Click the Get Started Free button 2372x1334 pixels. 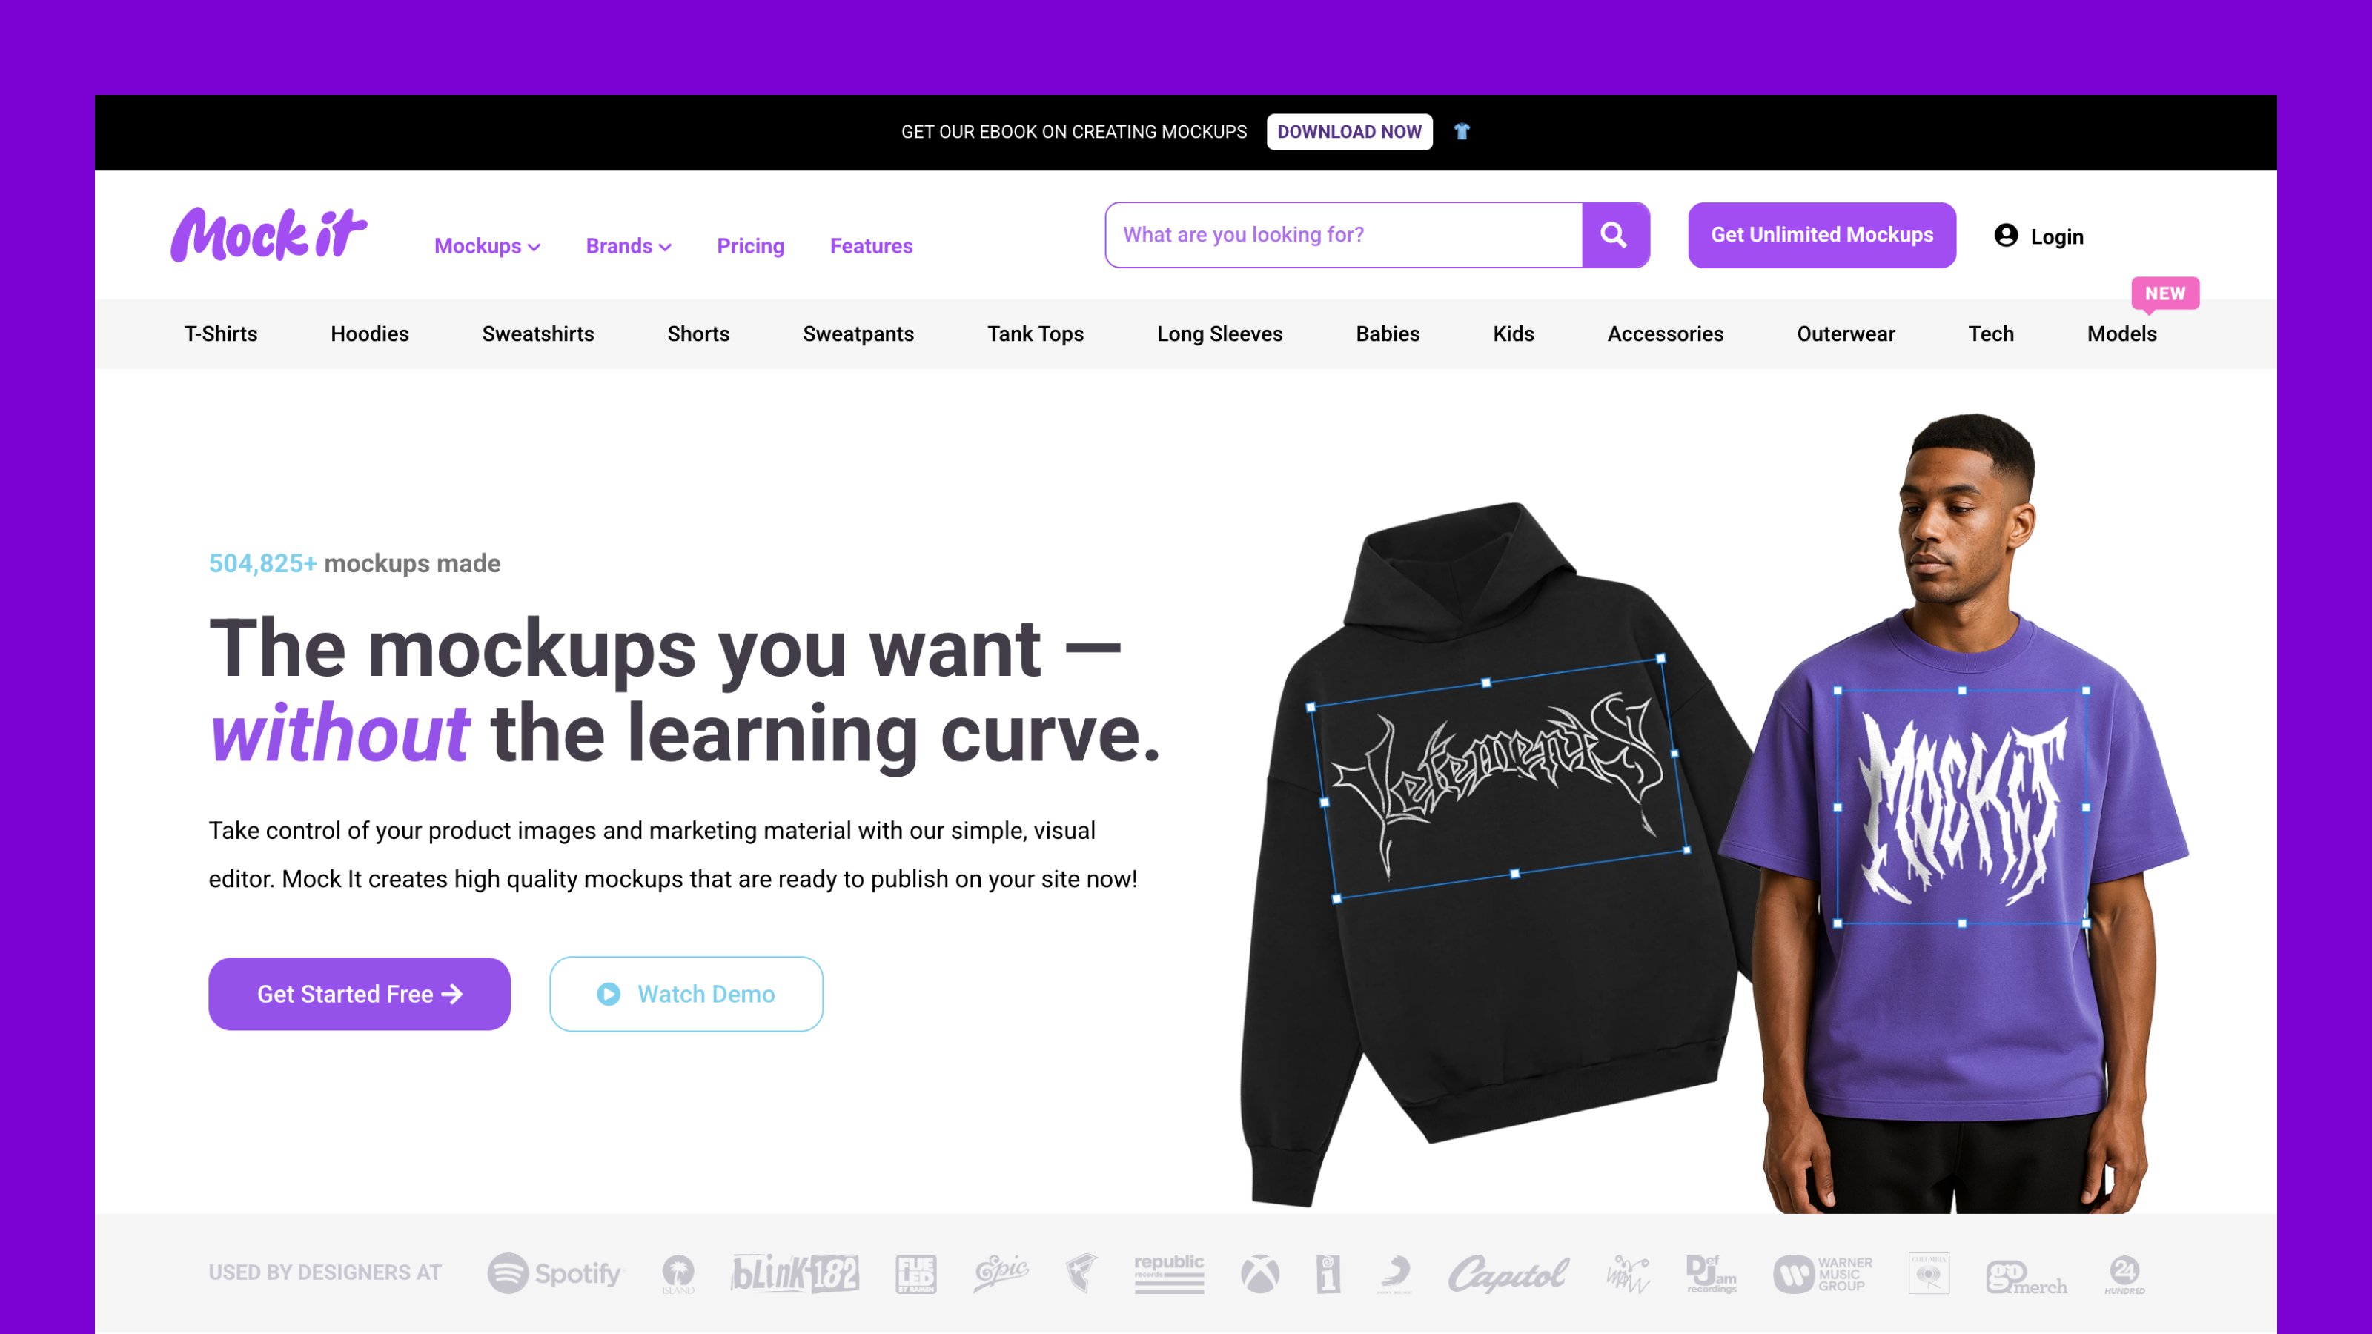pos(359,995)
